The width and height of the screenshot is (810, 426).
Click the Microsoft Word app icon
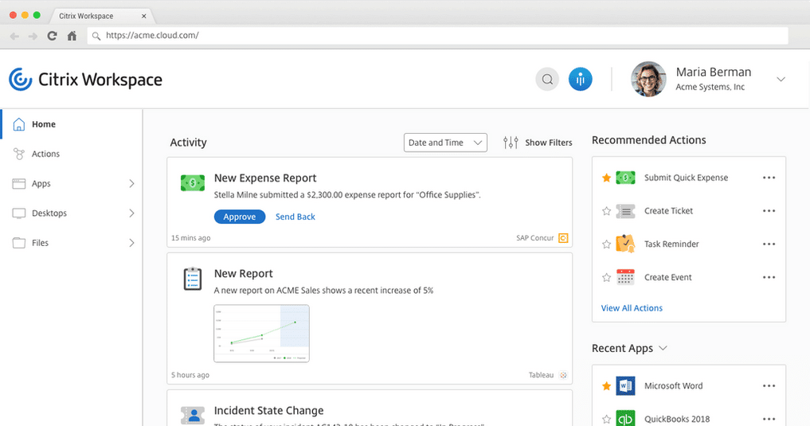tap(625, 385)
